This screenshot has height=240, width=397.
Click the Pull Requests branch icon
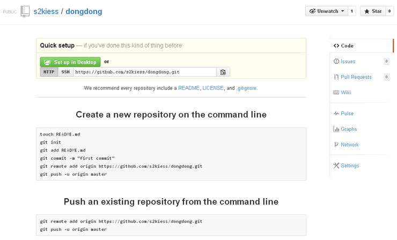tap(336, 77)
